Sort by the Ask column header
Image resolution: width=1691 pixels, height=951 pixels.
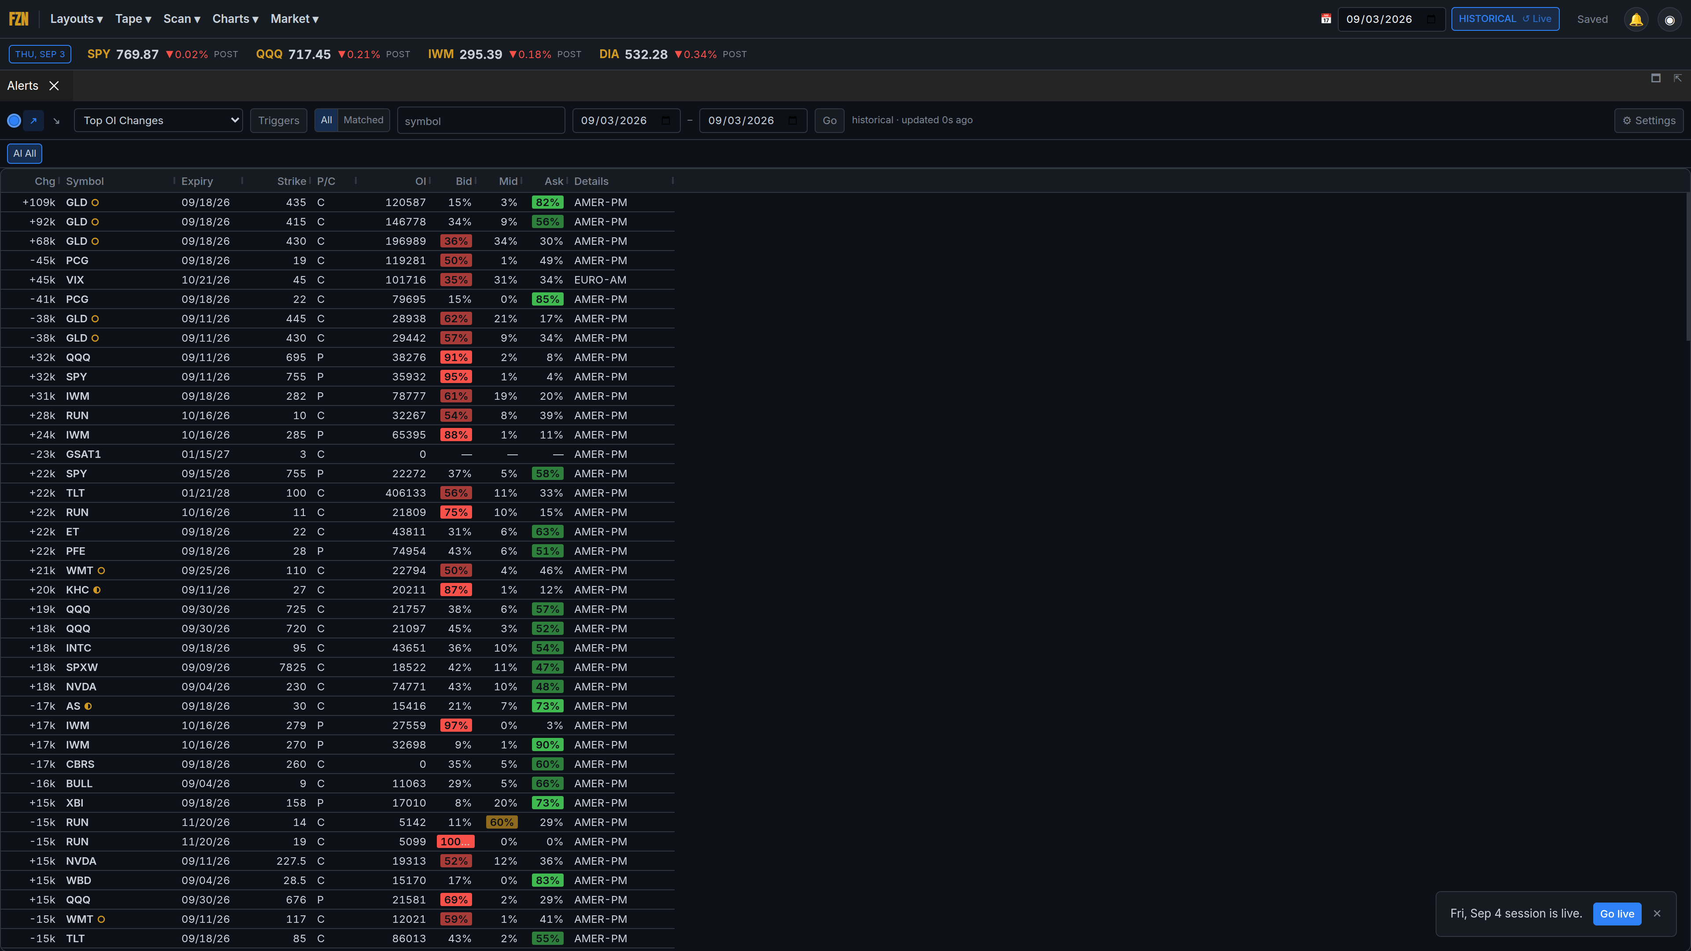554,181
